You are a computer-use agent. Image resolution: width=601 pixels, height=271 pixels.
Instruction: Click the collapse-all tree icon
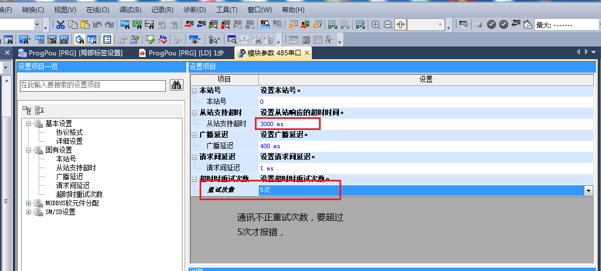tap(39, 110)
